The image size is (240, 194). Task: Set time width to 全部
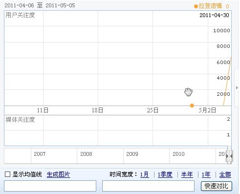(225, 174)
